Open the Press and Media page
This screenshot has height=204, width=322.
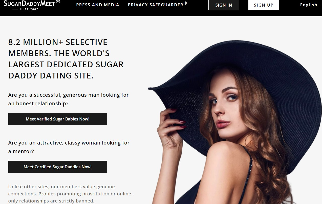98,5
